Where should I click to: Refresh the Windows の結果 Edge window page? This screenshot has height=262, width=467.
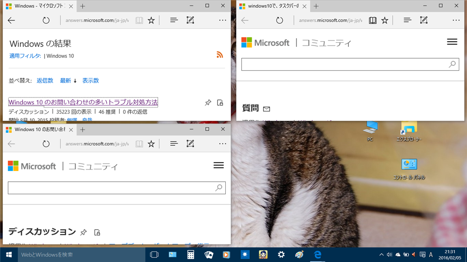[x=46, y=20]
